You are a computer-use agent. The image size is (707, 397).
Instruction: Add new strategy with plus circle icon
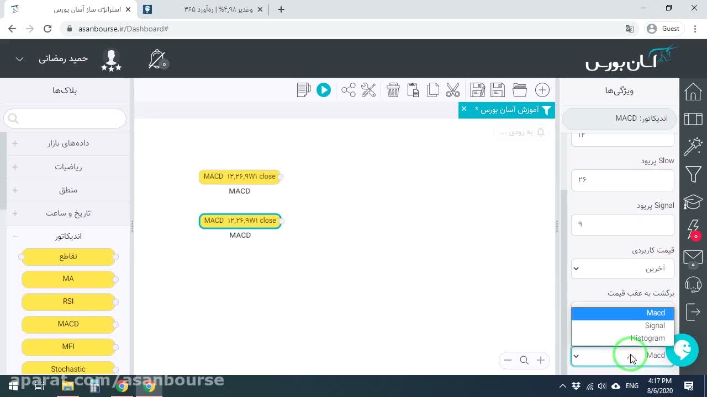pos(542,90)
